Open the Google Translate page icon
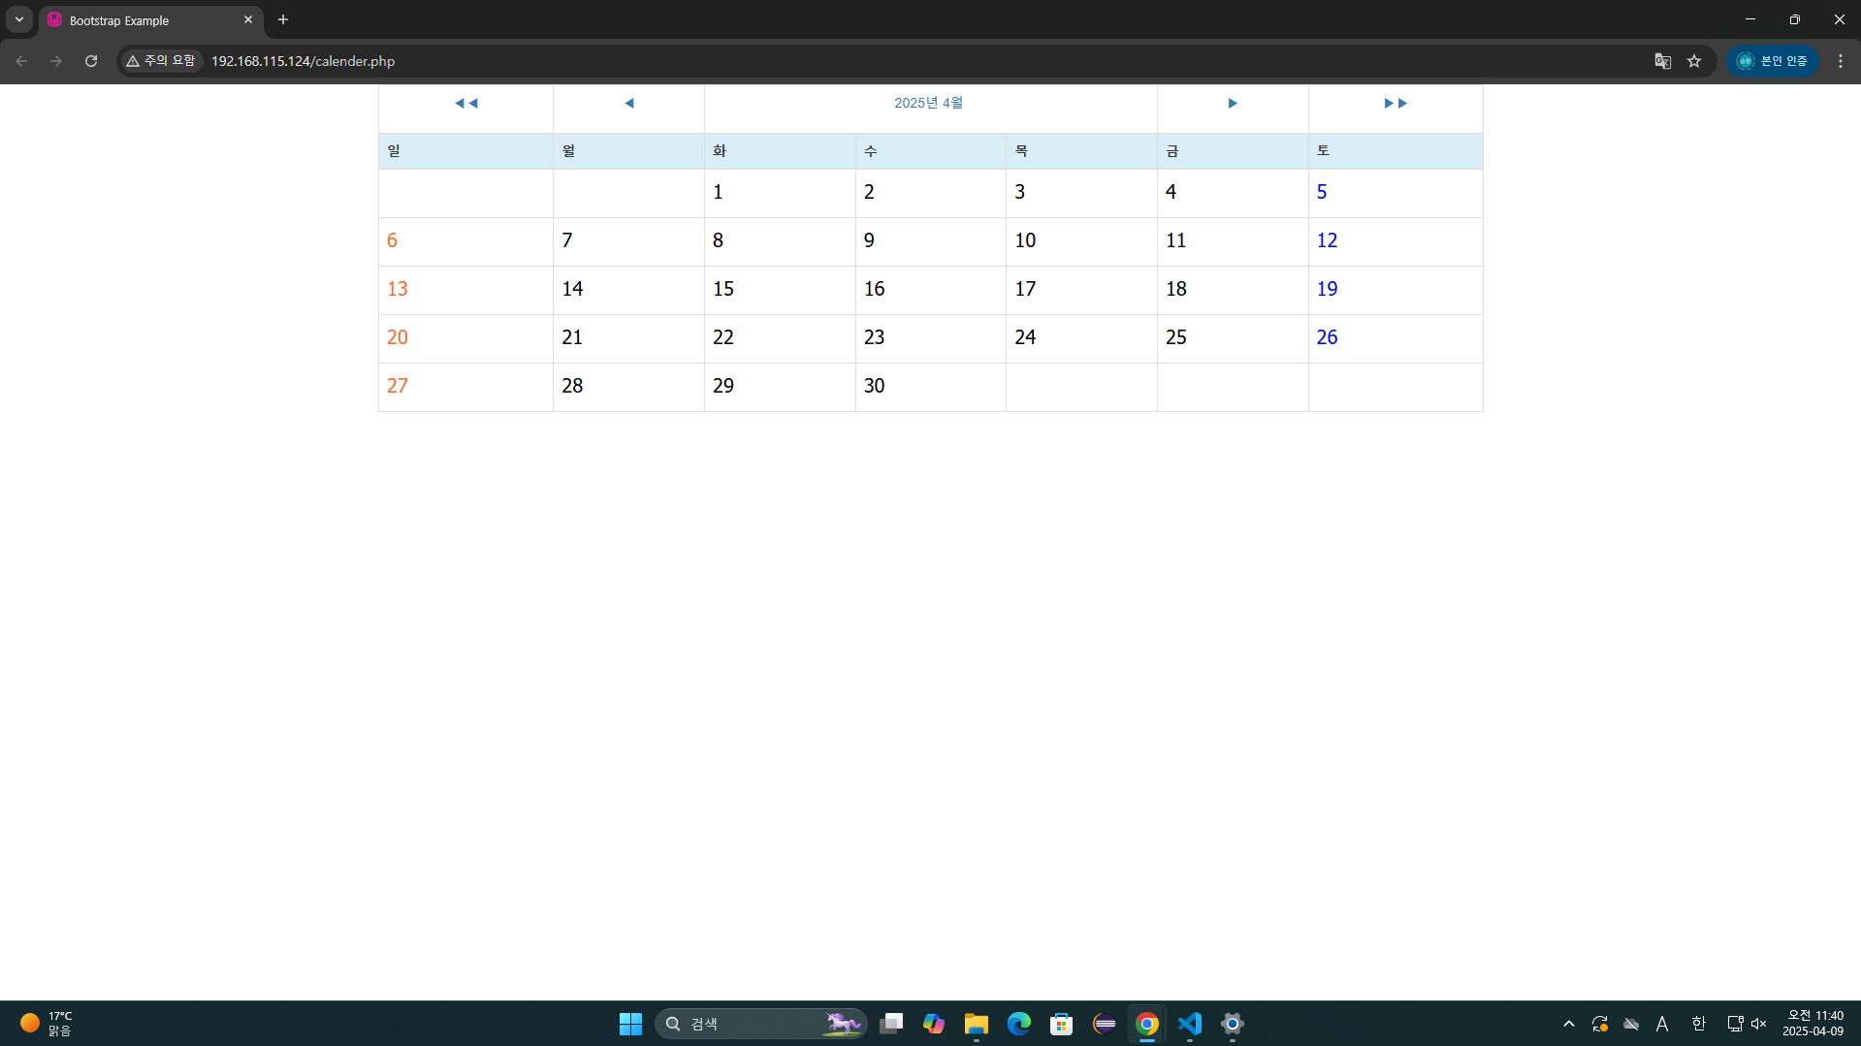The width and height of the screenshot is (1861, 1046). pos(1662,61)
